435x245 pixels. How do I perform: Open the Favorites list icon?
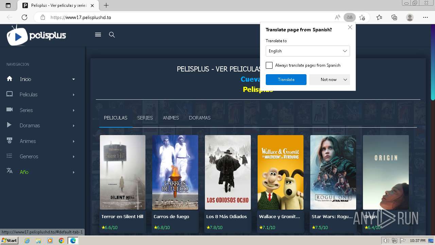pyautogui.click(x=379, y=17)
